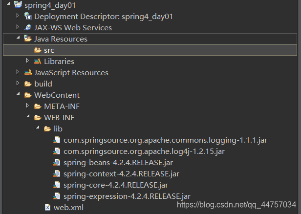The width and height of the screenshot is (301, 214).
Task: Collapse the lib folder
Action: (38, 128)
